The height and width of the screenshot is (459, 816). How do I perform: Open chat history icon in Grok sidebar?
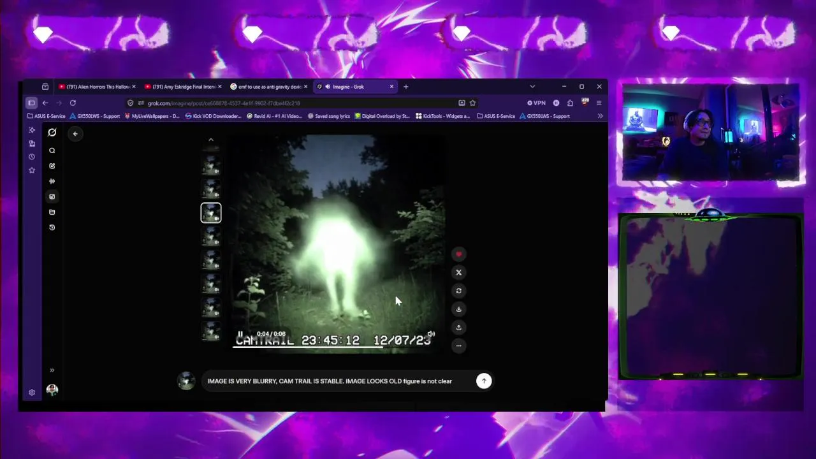coord(52,228)
